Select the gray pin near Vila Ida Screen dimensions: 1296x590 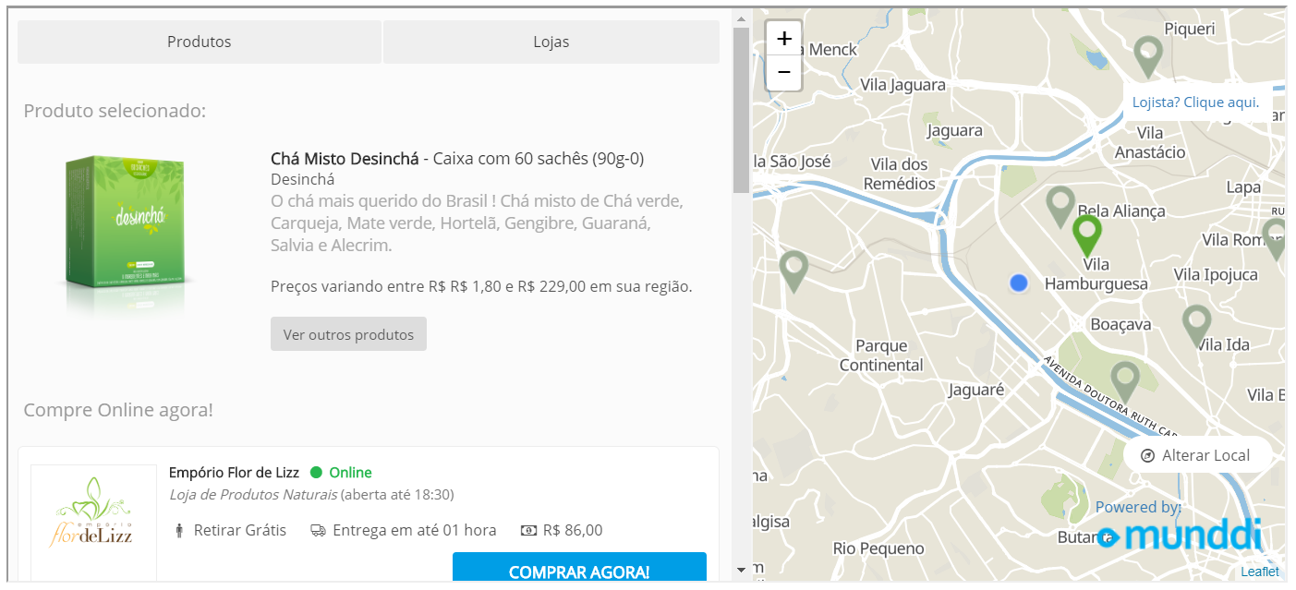pos(1197,326)
